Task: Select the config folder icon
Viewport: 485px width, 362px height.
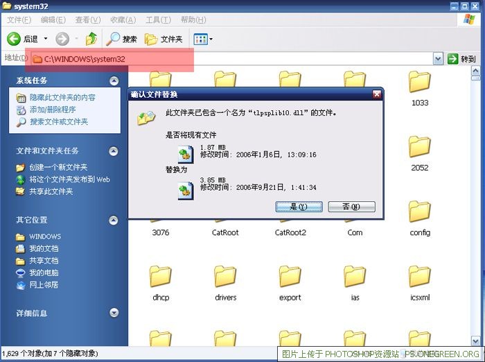Action: [x=419, y=212]
